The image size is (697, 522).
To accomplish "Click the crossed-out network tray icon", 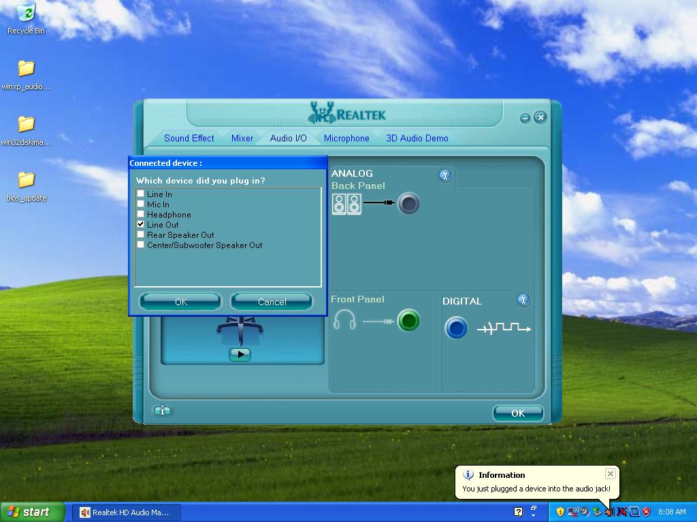I will (x=622, y=512).
